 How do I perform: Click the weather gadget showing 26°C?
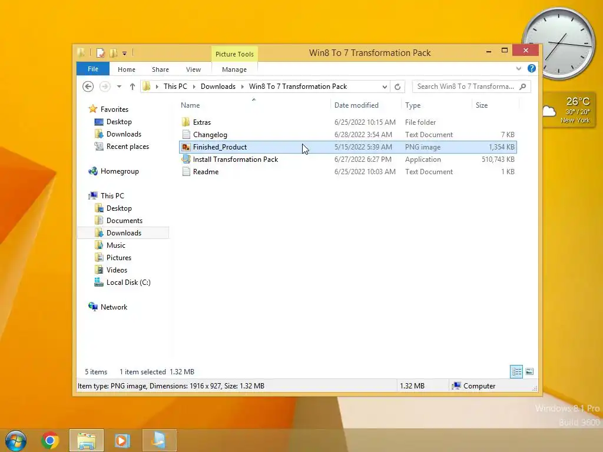pyautogui.click(x=569, y=110)
